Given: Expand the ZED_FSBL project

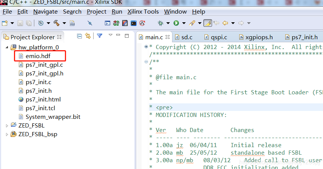Looking at the screenshot, I should [7, 126].
